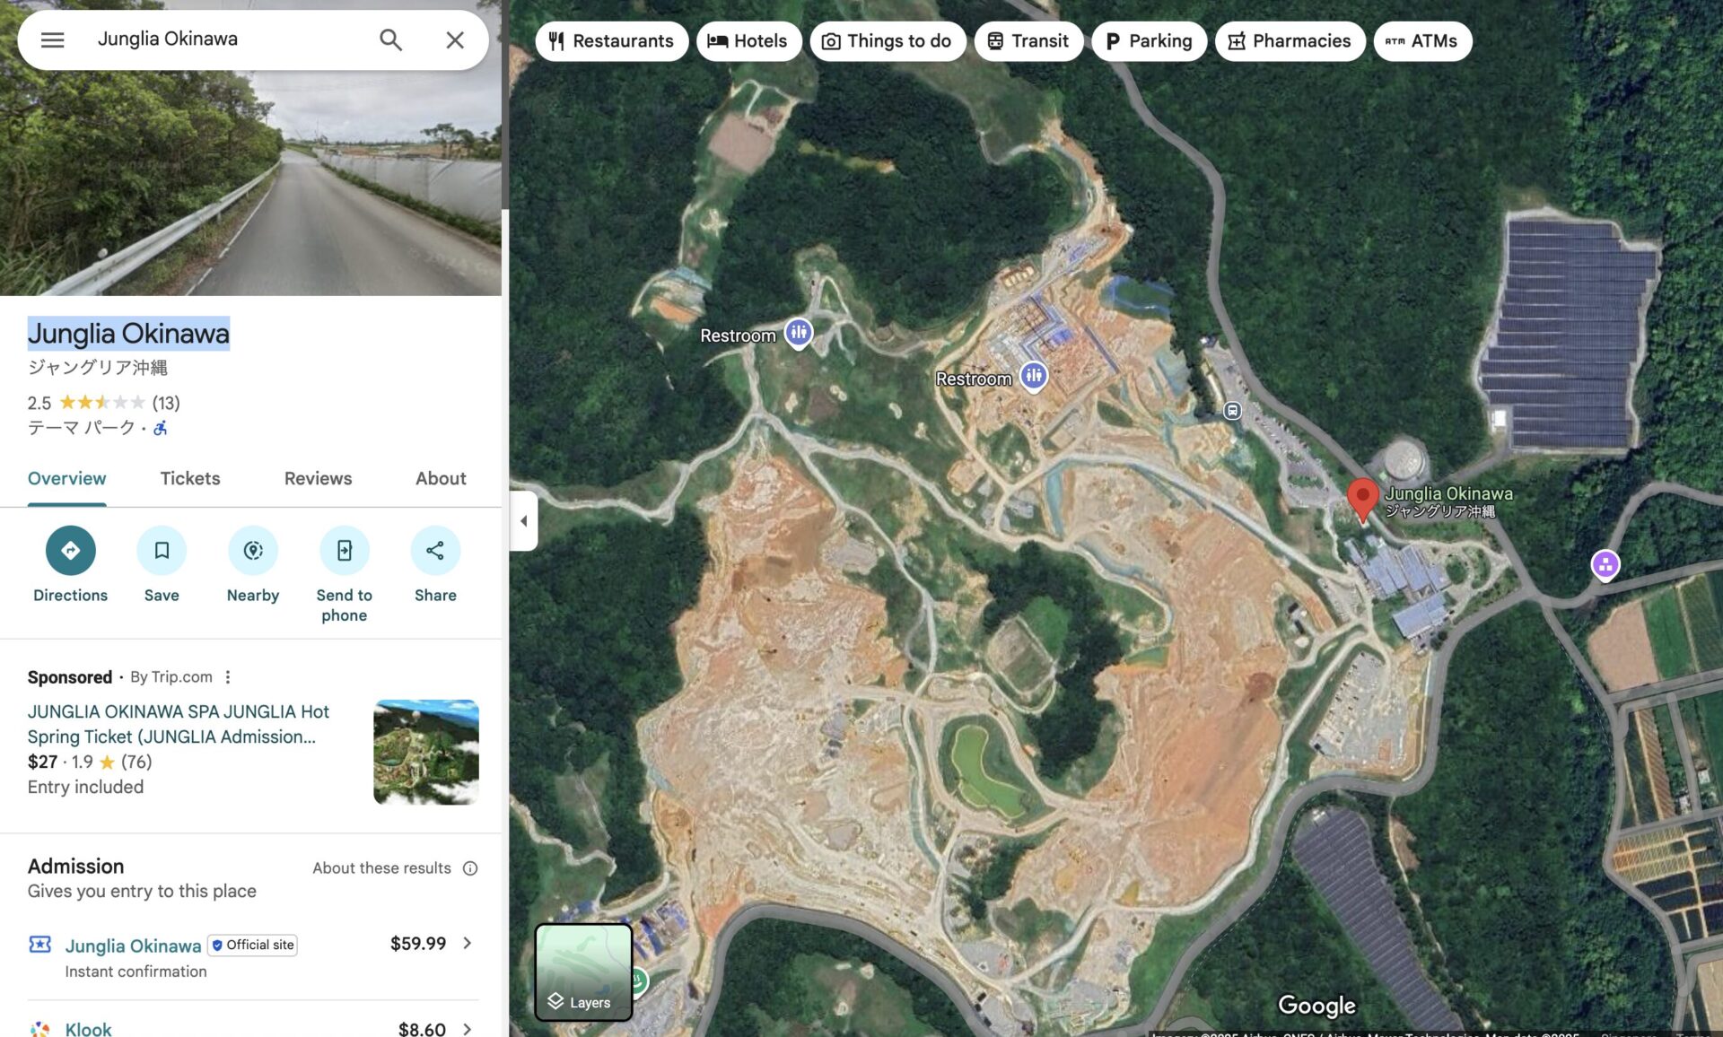Open JUNGLIA OKINAWA SPA Hot Spring Ticket link
1723x1037 pixels.
(x=179, y=724)
